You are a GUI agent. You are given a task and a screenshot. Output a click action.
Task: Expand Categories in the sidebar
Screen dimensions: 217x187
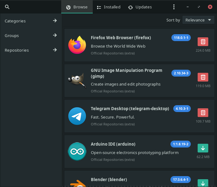pos(31,21)
